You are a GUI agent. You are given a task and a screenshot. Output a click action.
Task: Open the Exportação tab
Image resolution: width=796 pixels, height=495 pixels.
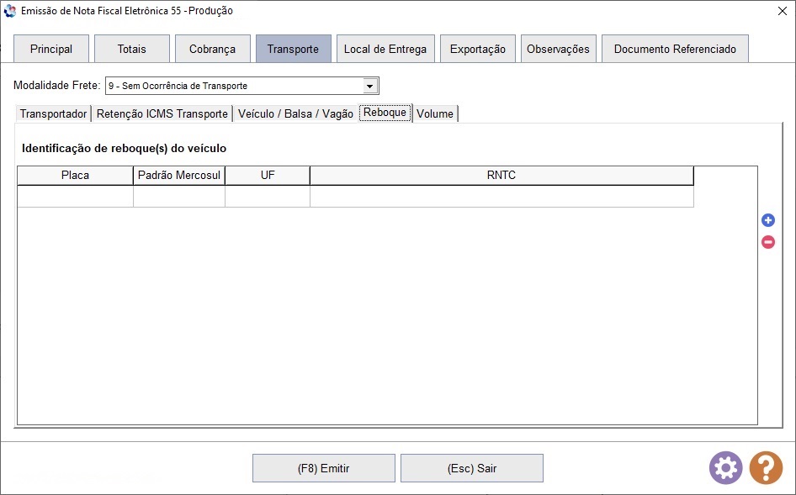point(477,49)
